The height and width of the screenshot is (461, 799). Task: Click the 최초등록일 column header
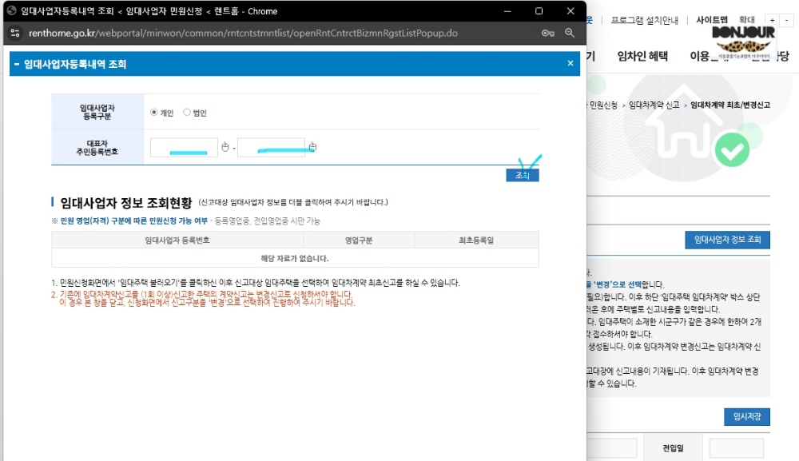click(x=476, y=240)
